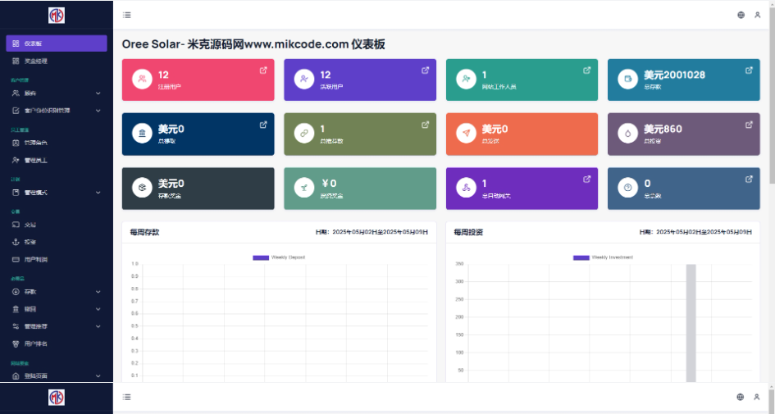
Task: Open external link on purple 12 active users card
Action: 425,71
